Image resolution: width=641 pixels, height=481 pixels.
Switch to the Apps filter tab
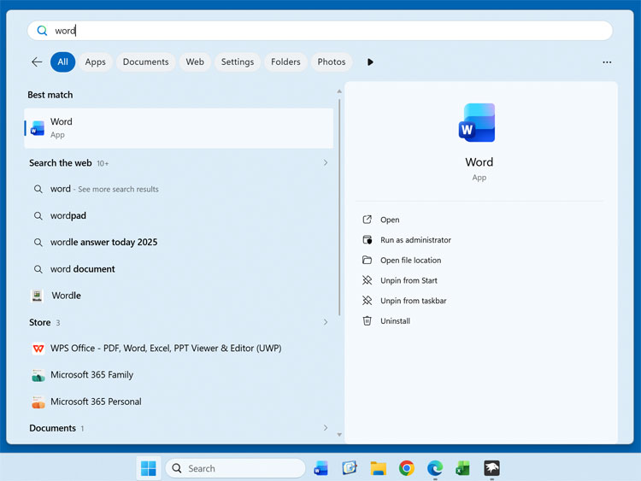95,62
